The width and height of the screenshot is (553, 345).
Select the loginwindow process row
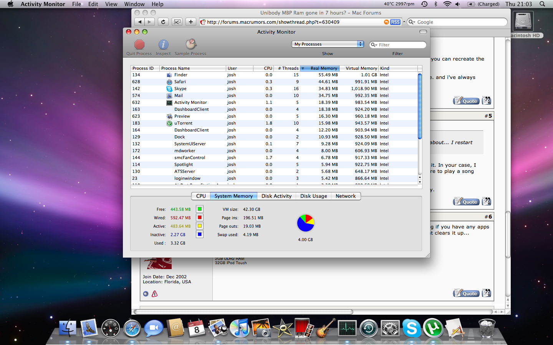274,178
